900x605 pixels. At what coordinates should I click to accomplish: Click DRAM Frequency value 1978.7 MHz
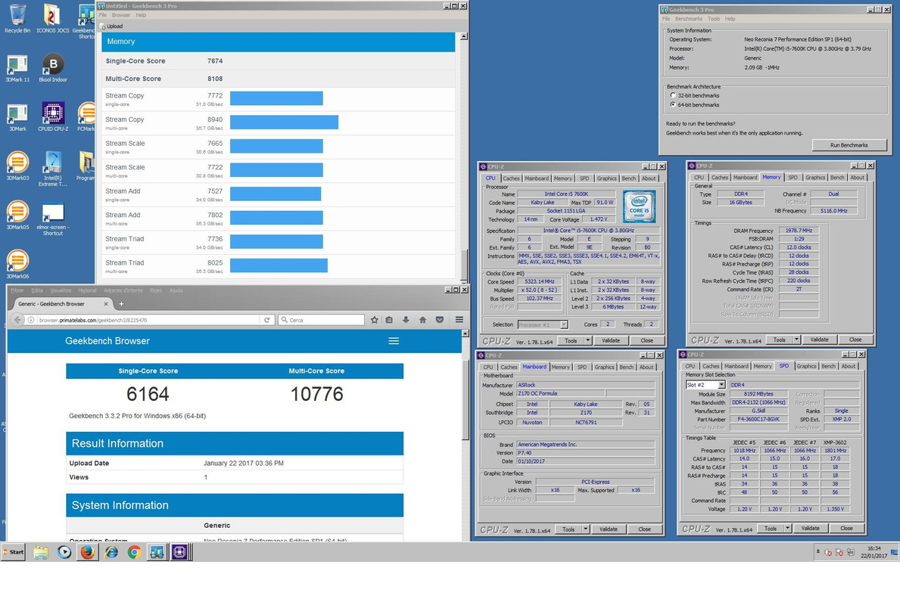(x=799, y=231)
